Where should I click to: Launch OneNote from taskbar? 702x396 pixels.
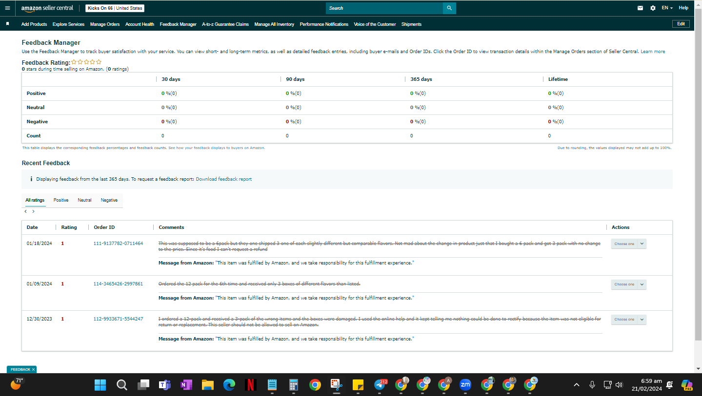pyautogui.click(x=186, y=385)
